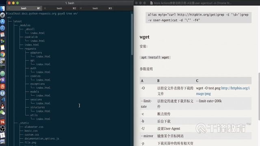Open the httpbin.org/image/png link
The height and width of the screenshot is (146, 260).
[x=223, y=91]
